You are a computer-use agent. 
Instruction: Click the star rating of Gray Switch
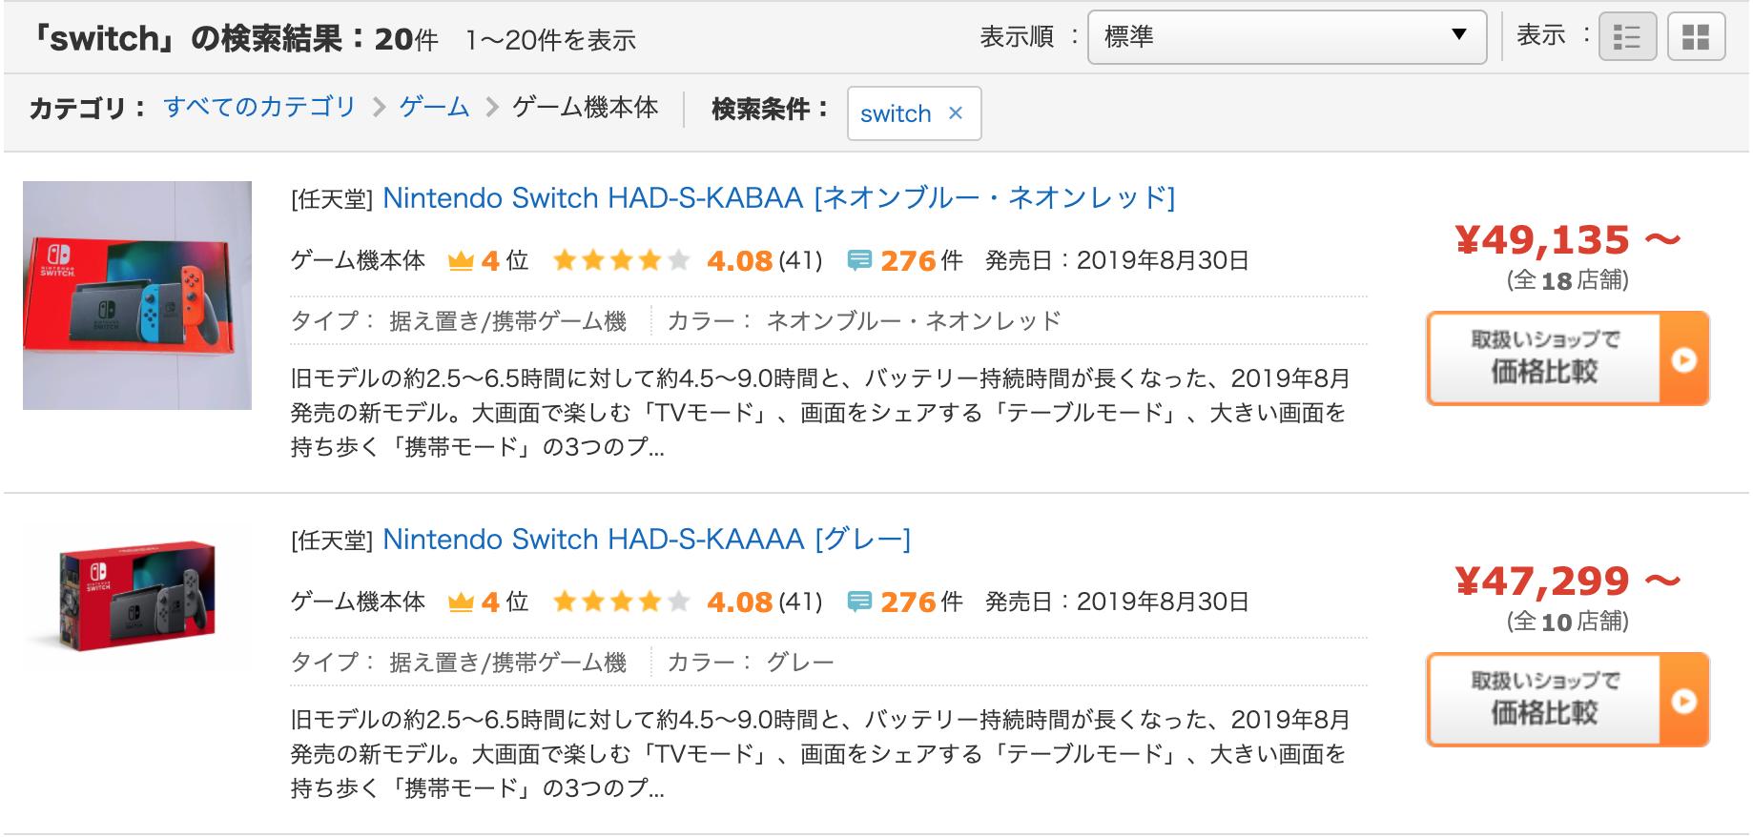(x=621, y=602)
